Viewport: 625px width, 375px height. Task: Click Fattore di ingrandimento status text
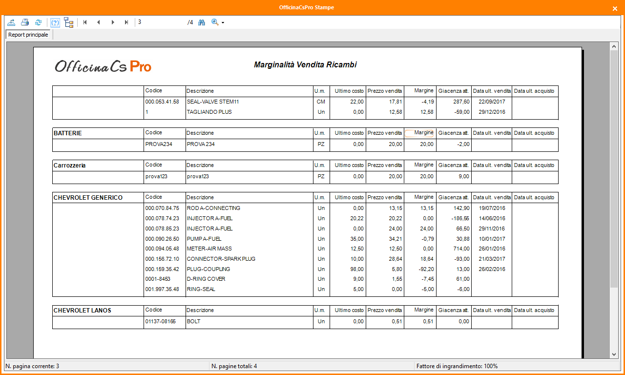(x=457, y=366)
